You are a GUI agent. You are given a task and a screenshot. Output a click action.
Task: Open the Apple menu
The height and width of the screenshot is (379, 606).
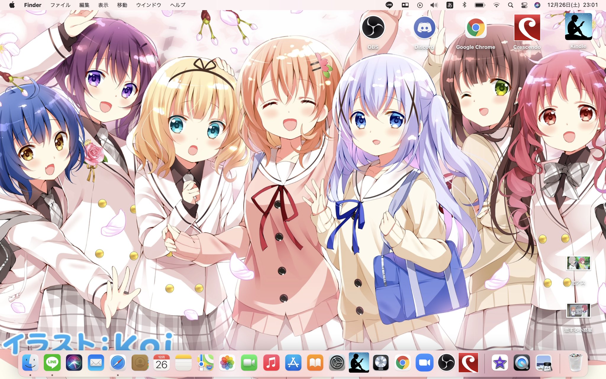click(12, 5)
